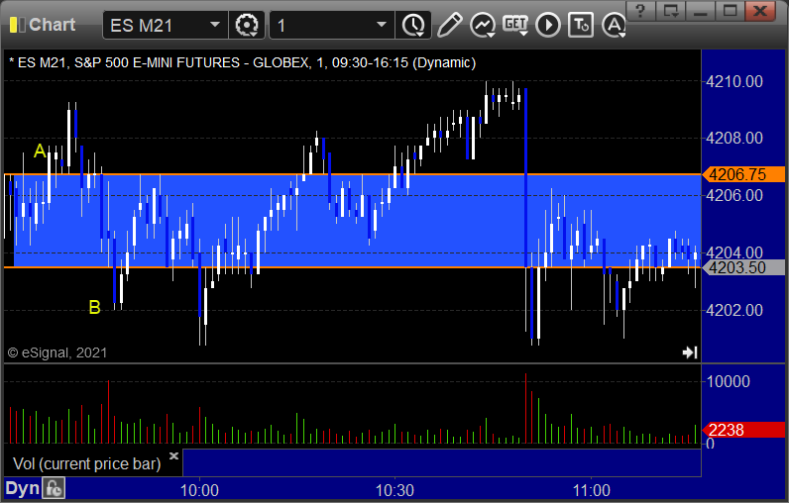Click the time template clock icon
The height and width of the screenshot is (503, 789).
[x=413, y=25]
